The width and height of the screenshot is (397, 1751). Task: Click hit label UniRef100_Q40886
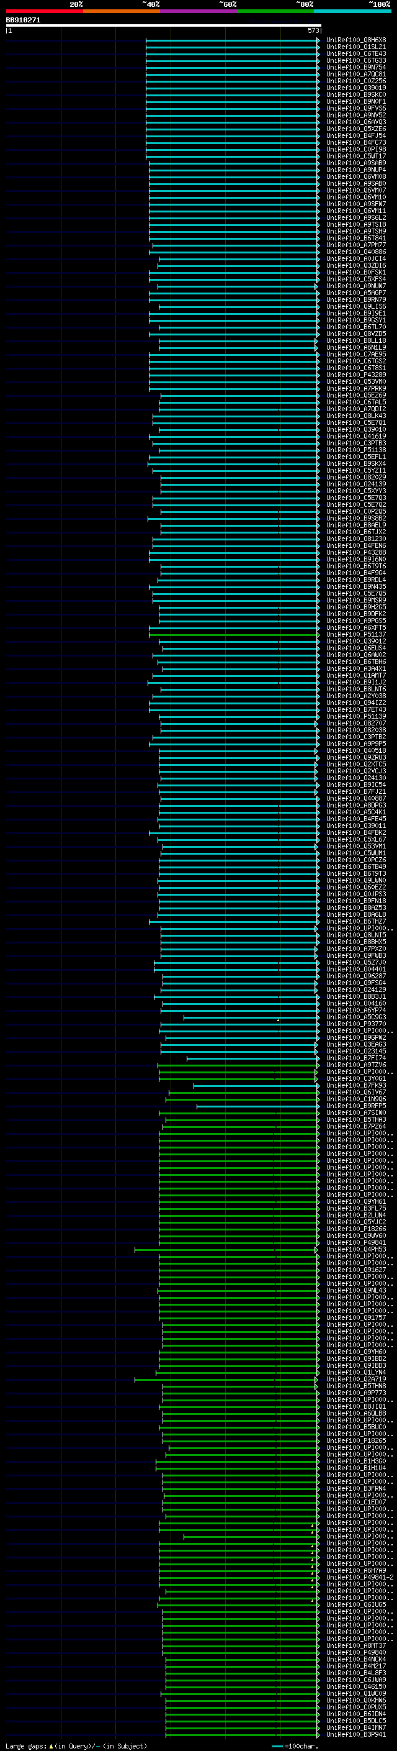tap(355, 252)
